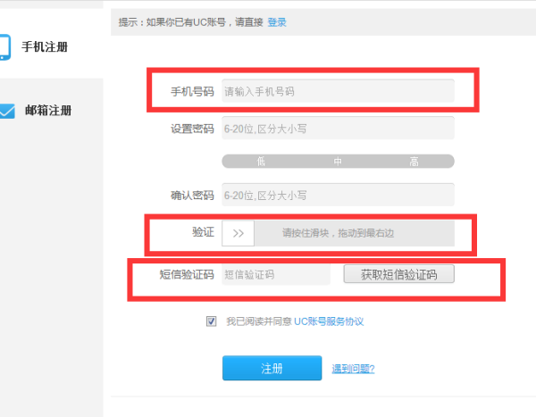
Task: Click the 设置密码 password field
Action: [x=338, y=128]
